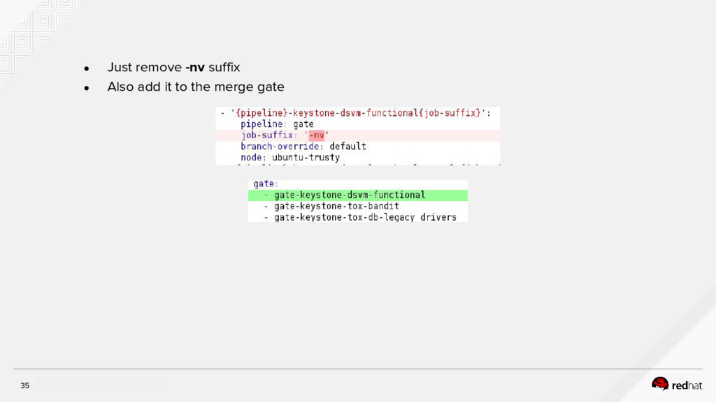Click the horizontal footer divider line
Screen dimensions: 716x402
click(358, 369)
